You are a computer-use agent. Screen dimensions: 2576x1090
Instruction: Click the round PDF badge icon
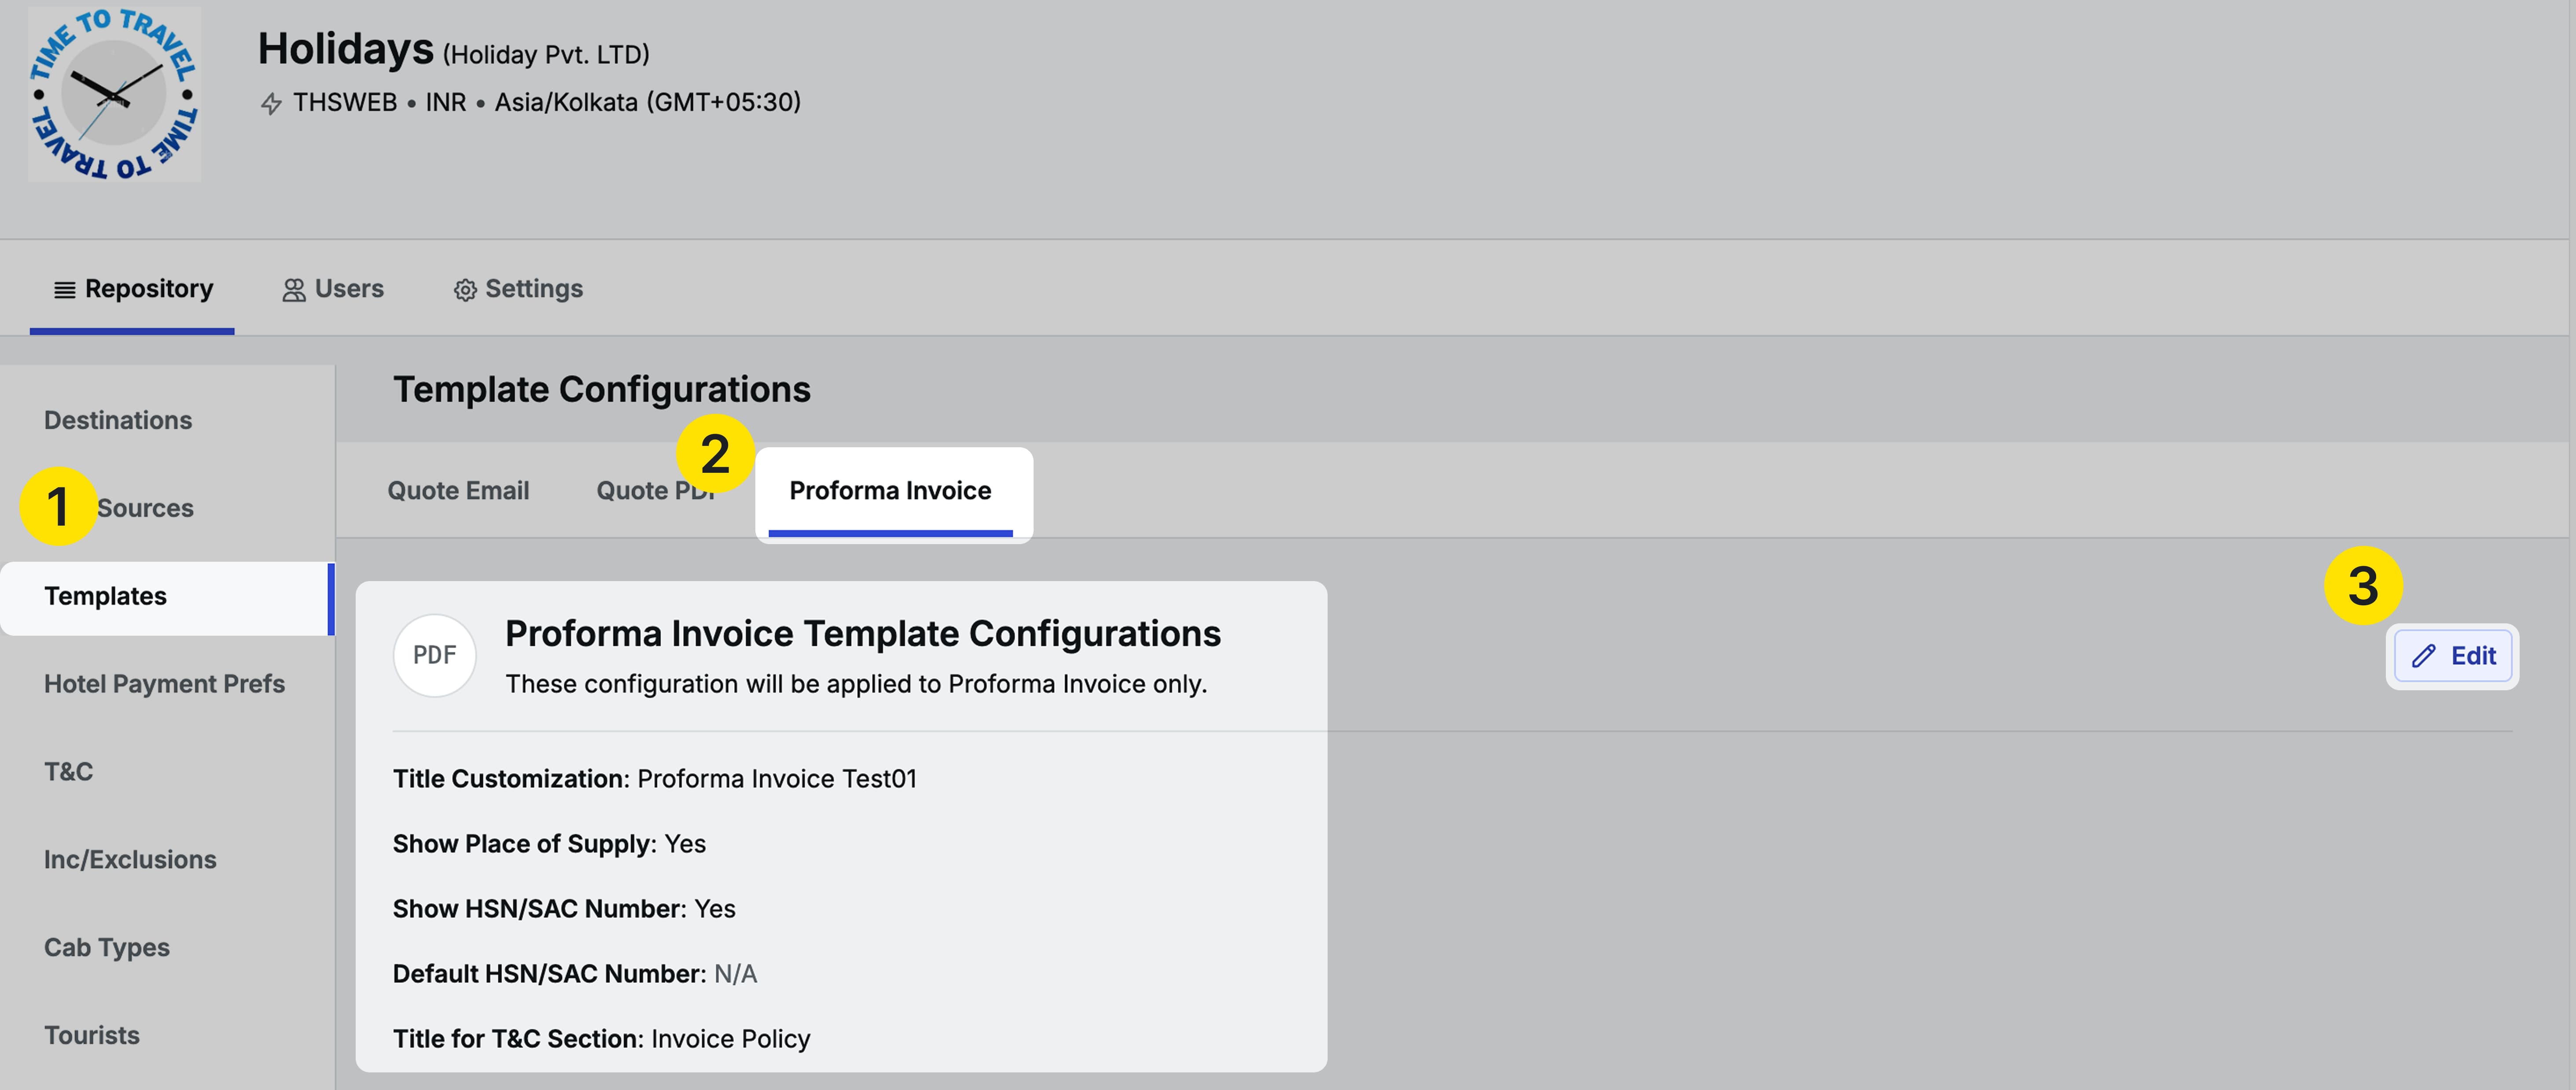[x=434, y=655]
